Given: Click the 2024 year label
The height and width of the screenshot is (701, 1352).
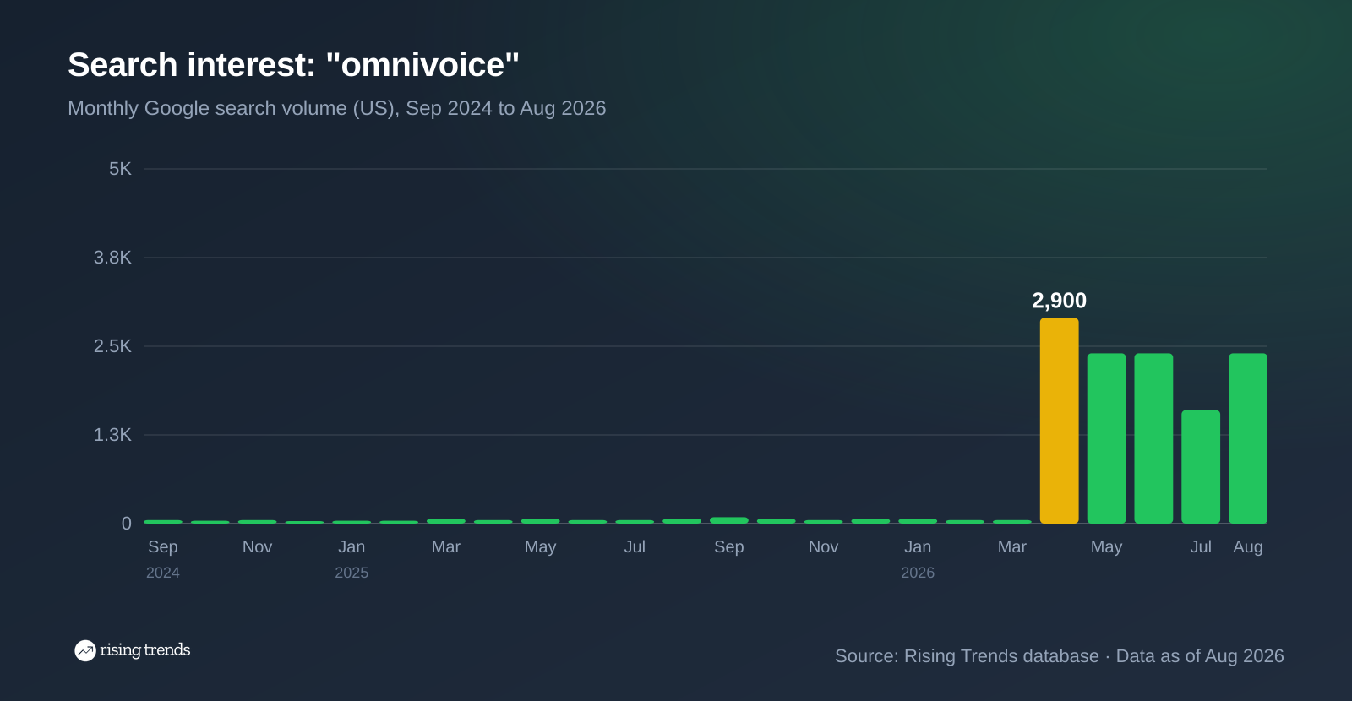Looking at the screenshot, I should [x=163, y=573].
